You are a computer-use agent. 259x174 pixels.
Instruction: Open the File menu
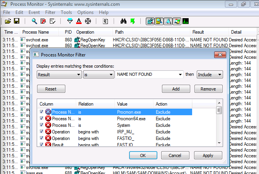pos(7,12)
